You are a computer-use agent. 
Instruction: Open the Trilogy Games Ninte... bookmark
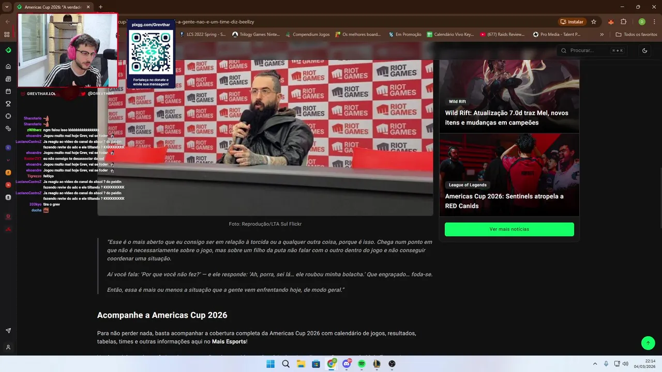(256, 35)
